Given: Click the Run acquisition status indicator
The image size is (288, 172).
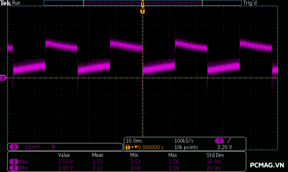Looking at the screenshot, I should [16, 3].
